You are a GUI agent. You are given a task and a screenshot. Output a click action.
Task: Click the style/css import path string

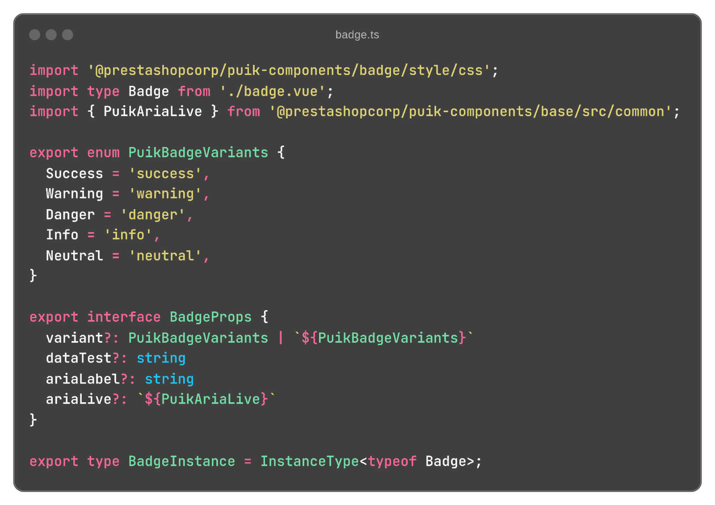pos(289,71)
